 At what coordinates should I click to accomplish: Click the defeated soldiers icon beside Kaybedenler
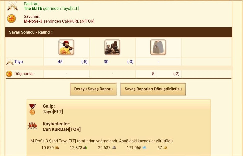pos(32,126)
